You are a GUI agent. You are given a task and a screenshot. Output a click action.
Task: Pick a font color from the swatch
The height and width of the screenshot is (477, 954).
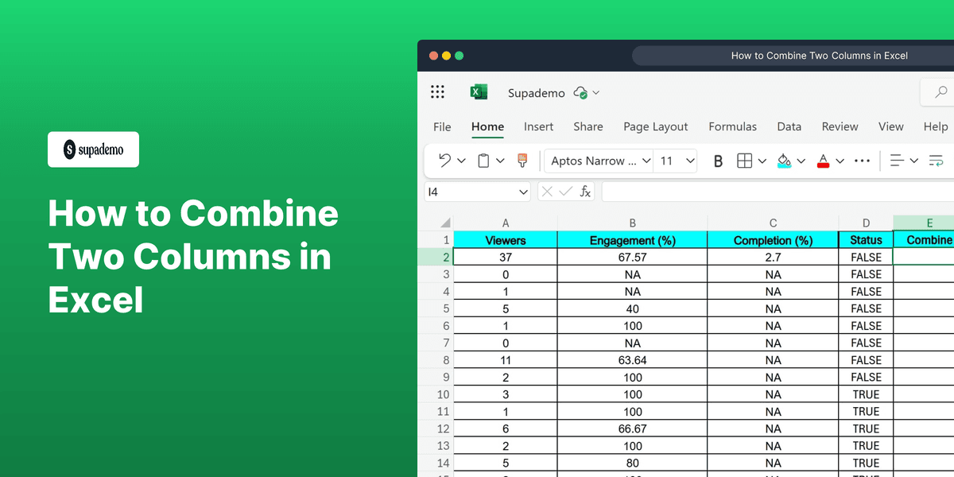pyautogui.click(x=824, y=161)
